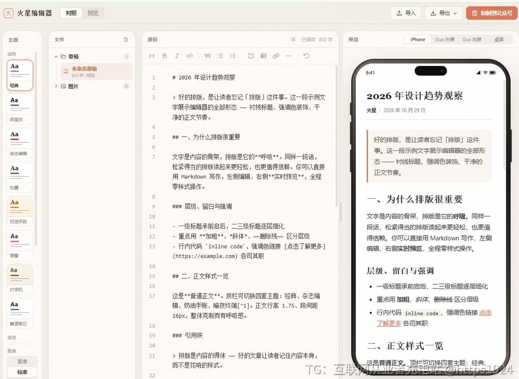Open the 导出 dropdown menu
This screenshot has height=379, width=519.
click(444, 13)
